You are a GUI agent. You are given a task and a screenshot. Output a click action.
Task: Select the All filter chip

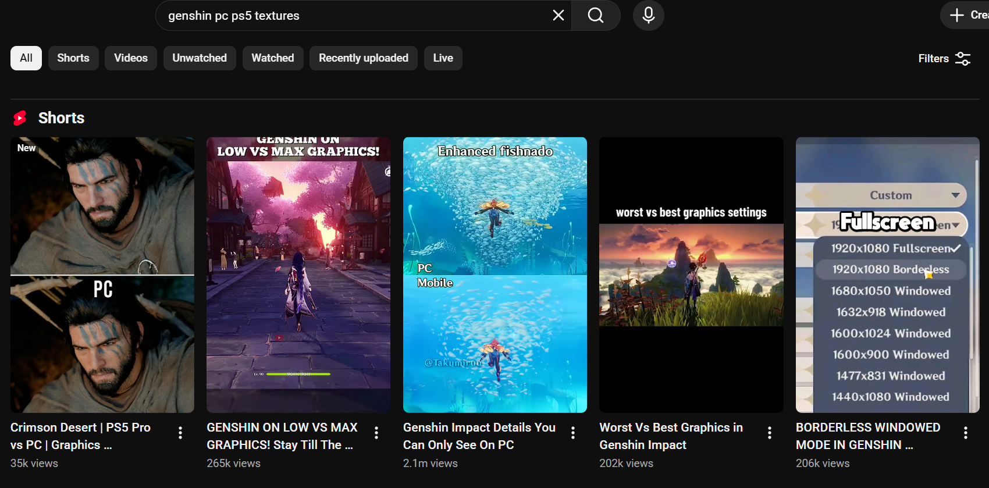coord(26,58)
